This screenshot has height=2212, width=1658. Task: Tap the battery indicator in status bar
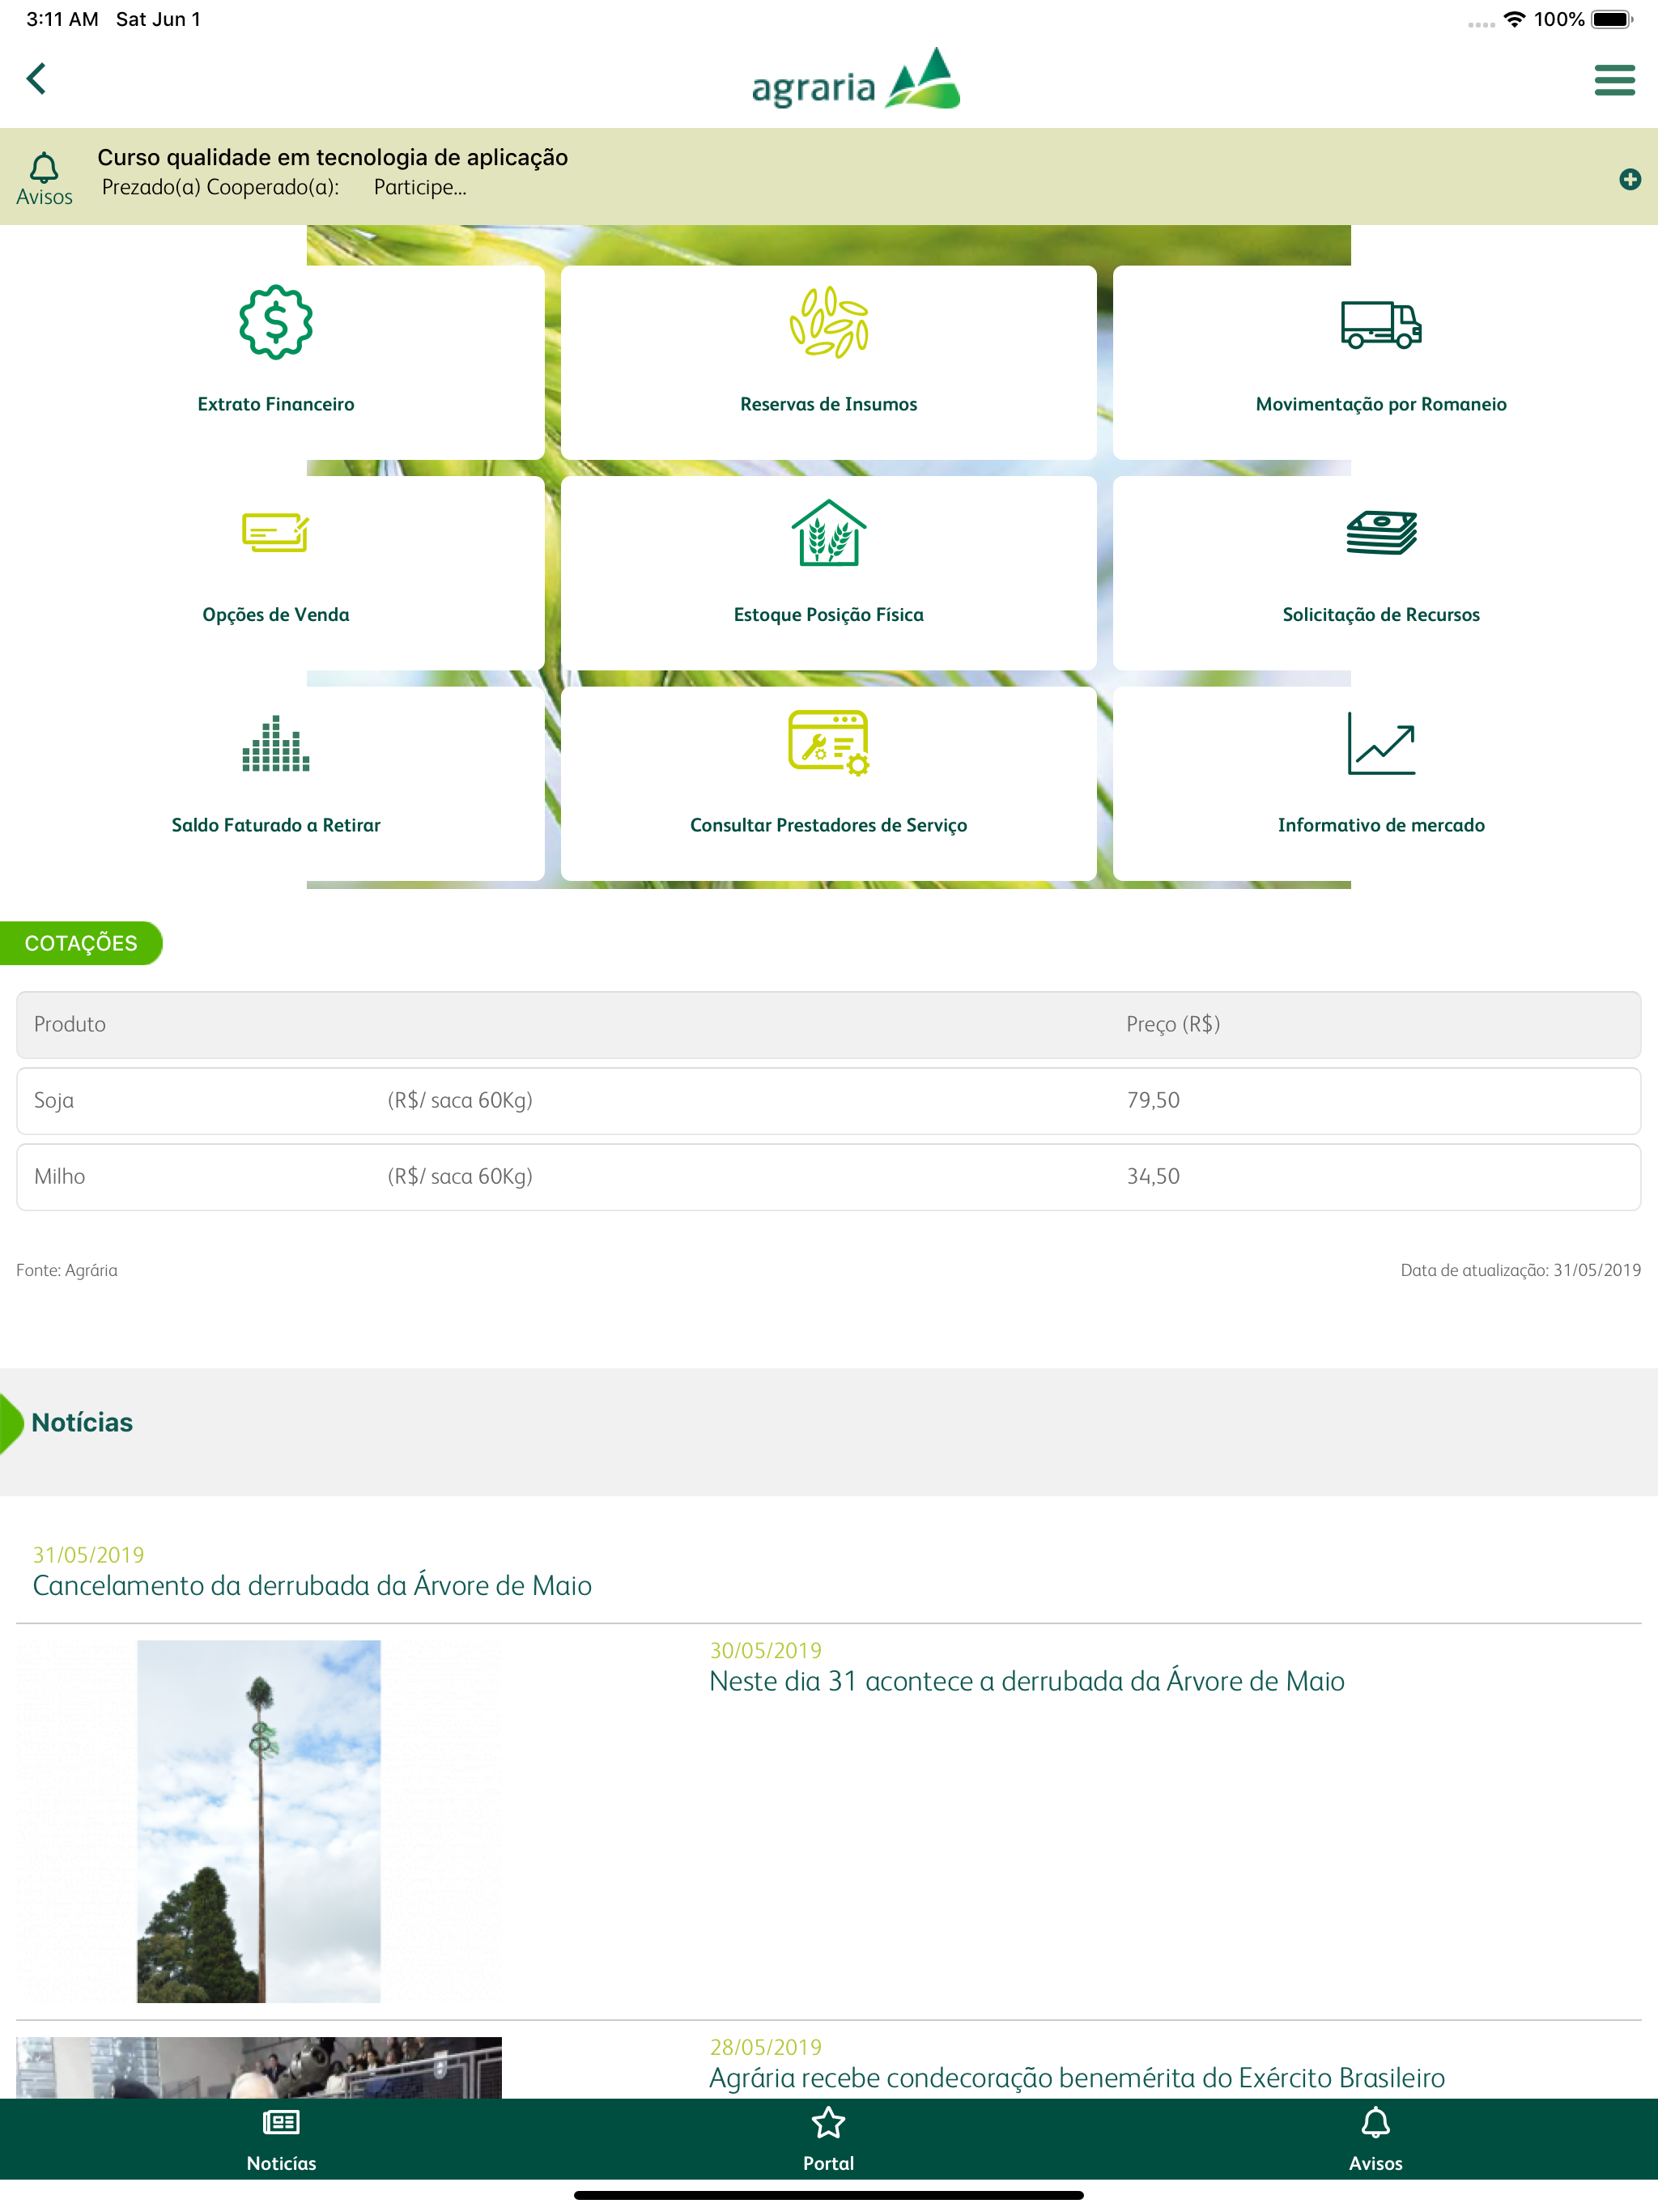[x=1611, y=19]
